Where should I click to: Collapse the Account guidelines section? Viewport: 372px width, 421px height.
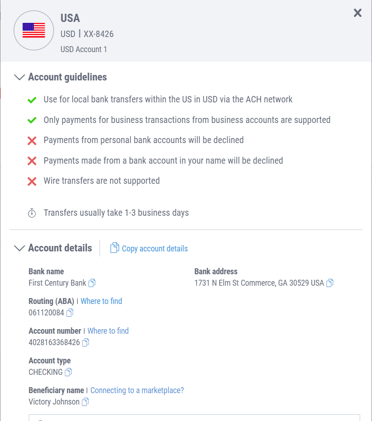pos(19,77)
